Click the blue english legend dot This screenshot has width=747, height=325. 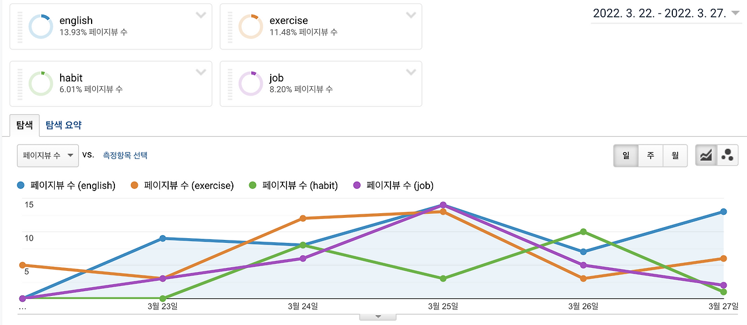(x=22, y=186)
